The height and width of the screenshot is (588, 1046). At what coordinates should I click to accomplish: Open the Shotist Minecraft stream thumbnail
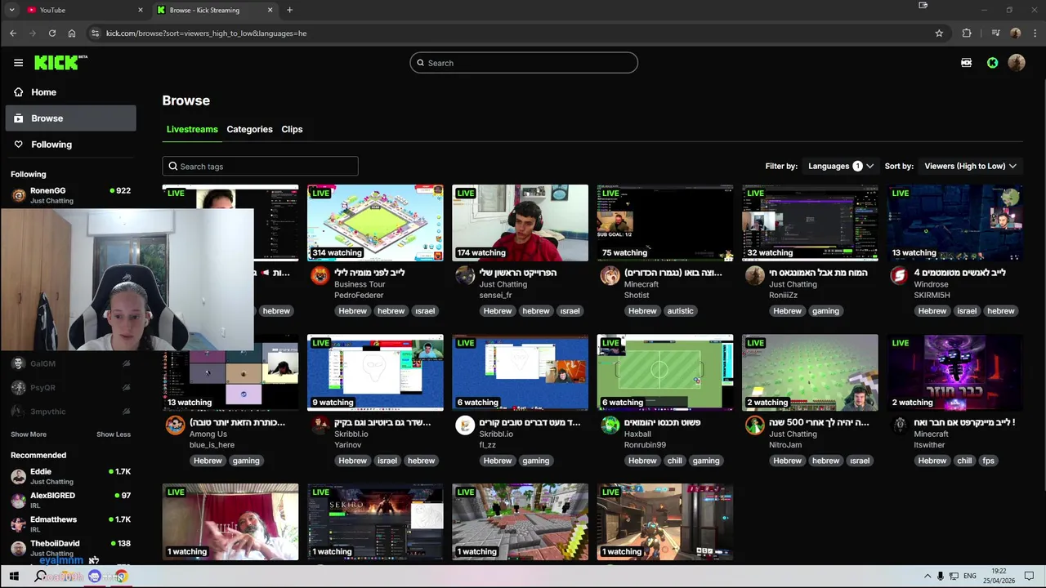[x=665, y=223]
